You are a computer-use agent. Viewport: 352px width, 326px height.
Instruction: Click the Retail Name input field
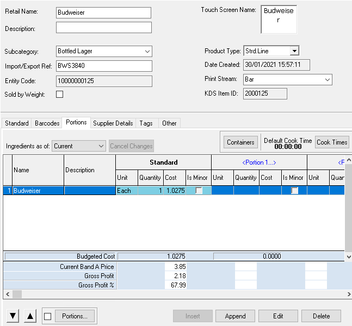tap(103, 12)
